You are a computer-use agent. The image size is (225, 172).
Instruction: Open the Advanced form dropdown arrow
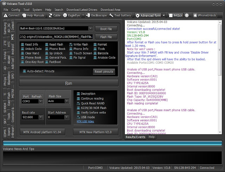[164, 15]
